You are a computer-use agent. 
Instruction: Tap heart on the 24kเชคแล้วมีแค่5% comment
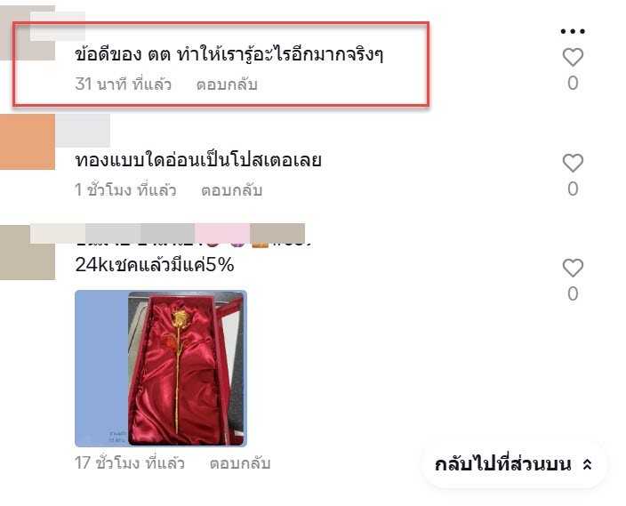(x=573, y=268)
